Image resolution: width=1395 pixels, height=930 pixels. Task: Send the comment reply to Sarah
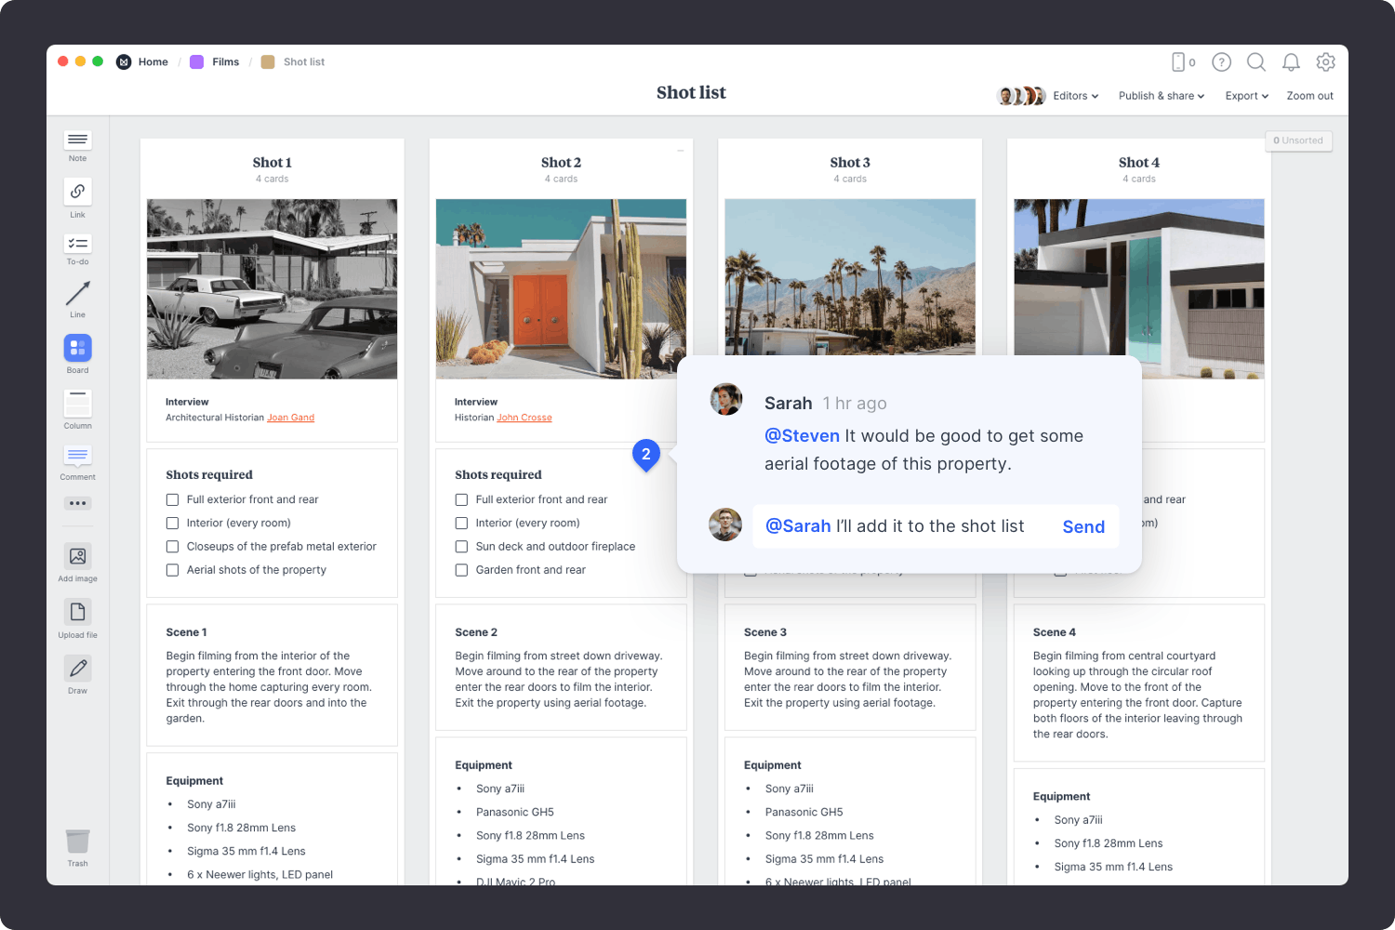1083,527
